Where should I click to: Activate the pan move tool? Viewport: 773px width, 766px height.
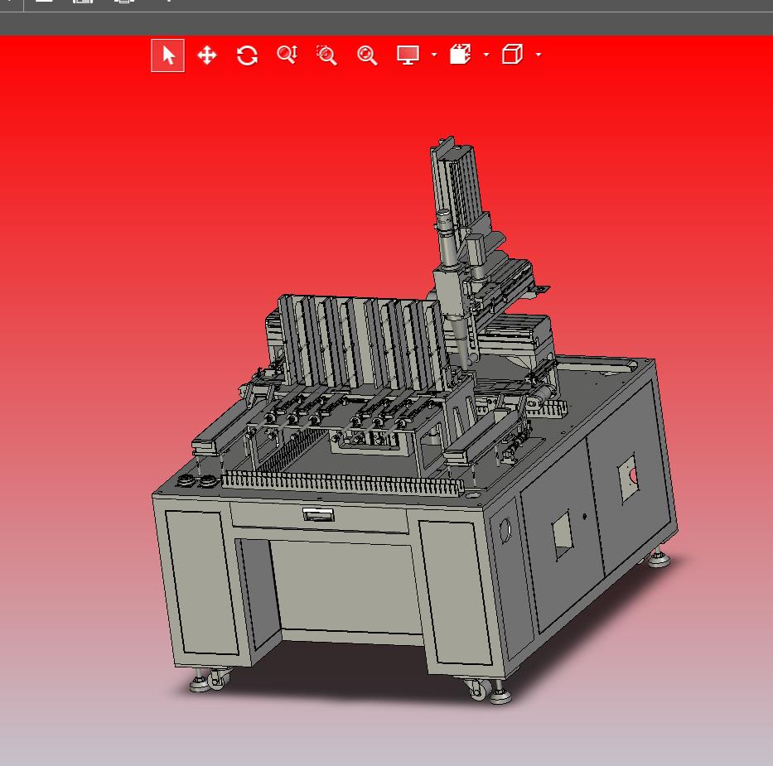click(207, 55)
